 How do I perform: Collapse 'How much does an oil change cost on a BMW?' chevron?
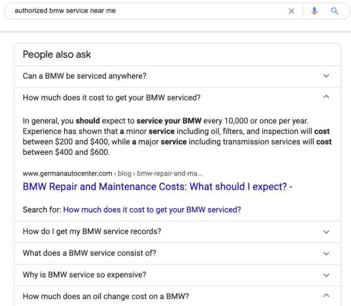(x=326, y=296)
